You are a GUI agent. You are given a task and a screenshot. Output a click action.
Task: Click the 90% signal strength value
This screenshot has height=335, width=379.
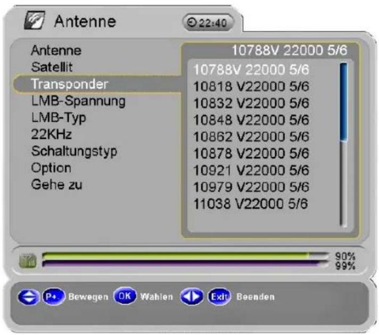[345, 256]
